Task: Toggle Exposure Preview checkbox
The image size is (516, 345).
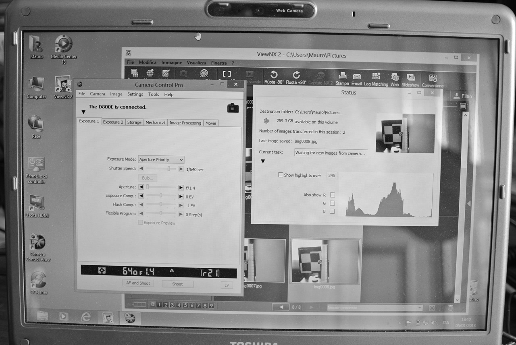Action: tap(140, 223)
